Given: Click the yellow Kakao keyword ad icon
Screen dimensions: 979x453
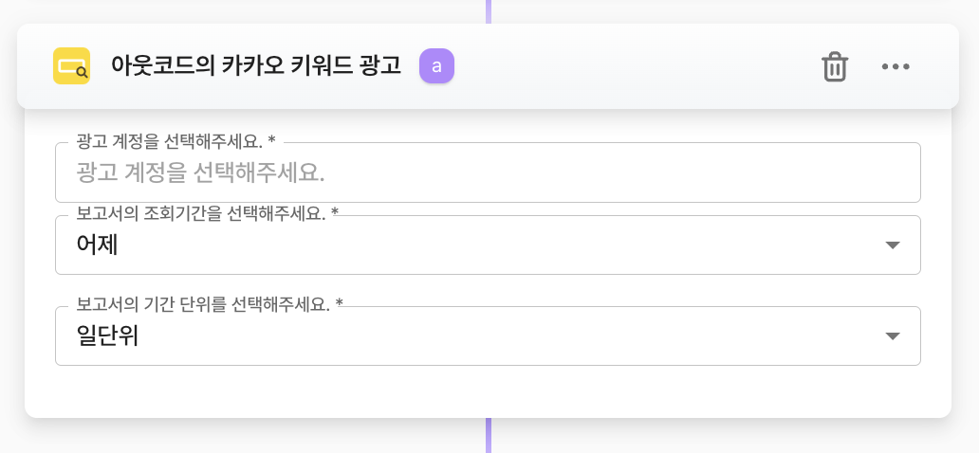Looking at the screenshot, I should [71, 66].
